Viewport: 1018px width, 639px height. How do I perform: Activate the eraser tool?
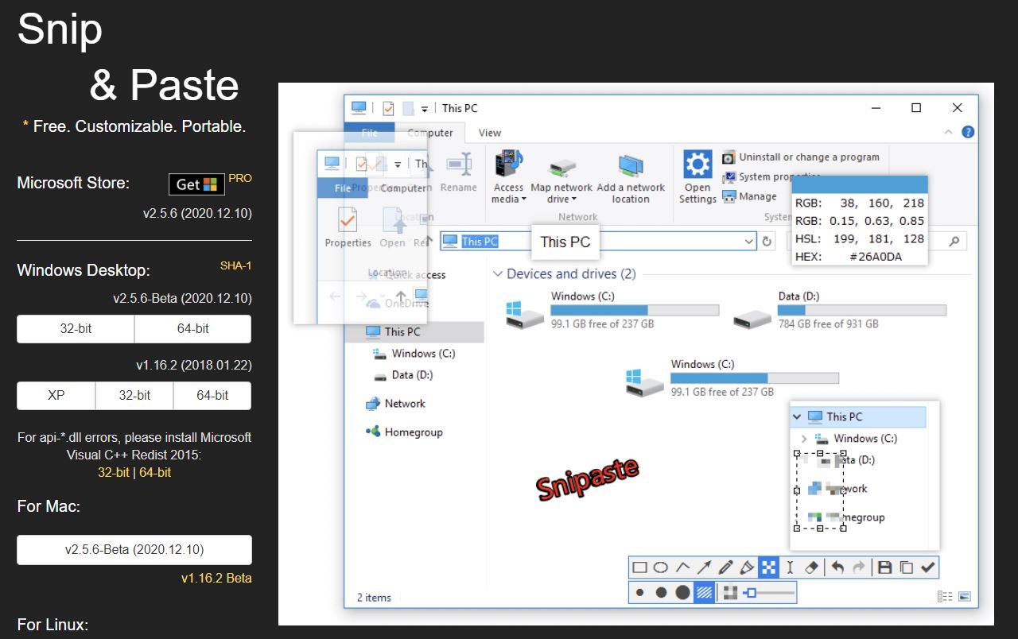pos(811,567)
